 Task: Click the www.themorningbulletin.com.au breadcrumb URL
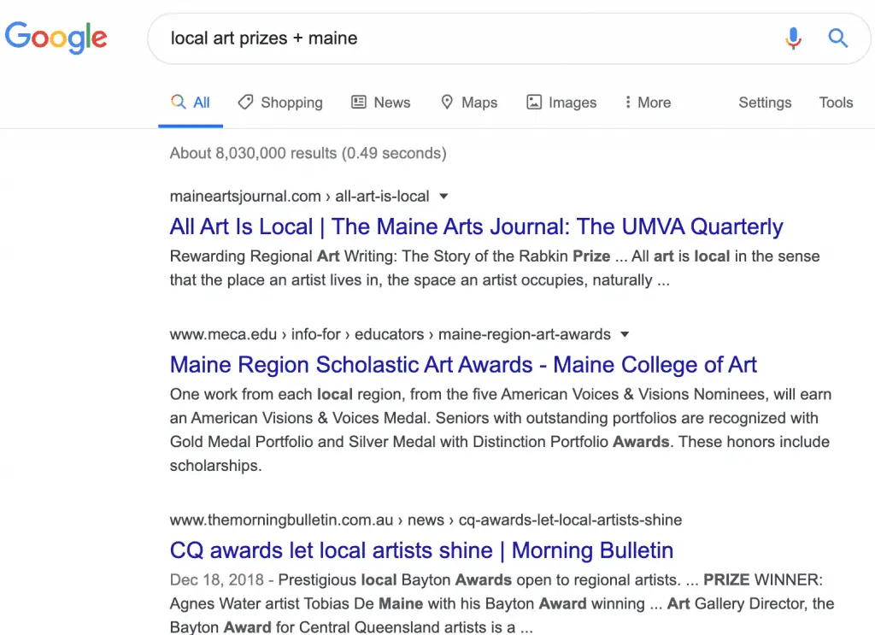pos(426,520)
